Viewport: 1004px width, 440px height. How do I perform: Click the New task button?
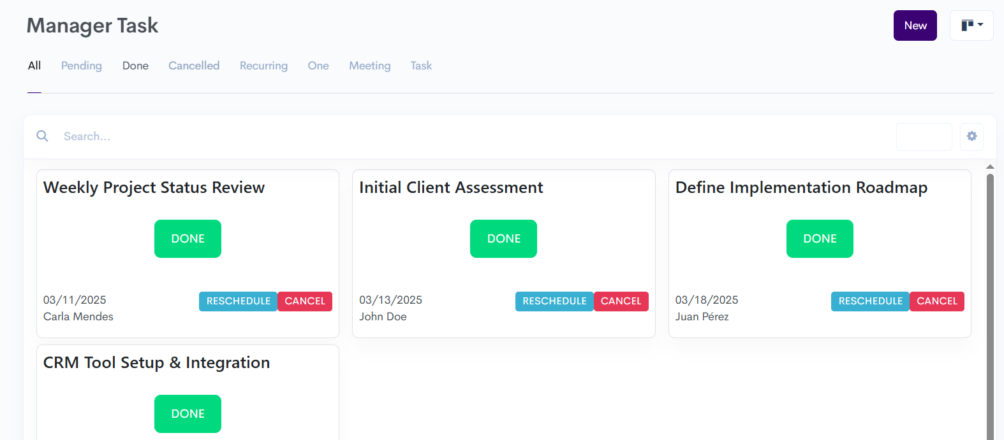tap(915, 25)
